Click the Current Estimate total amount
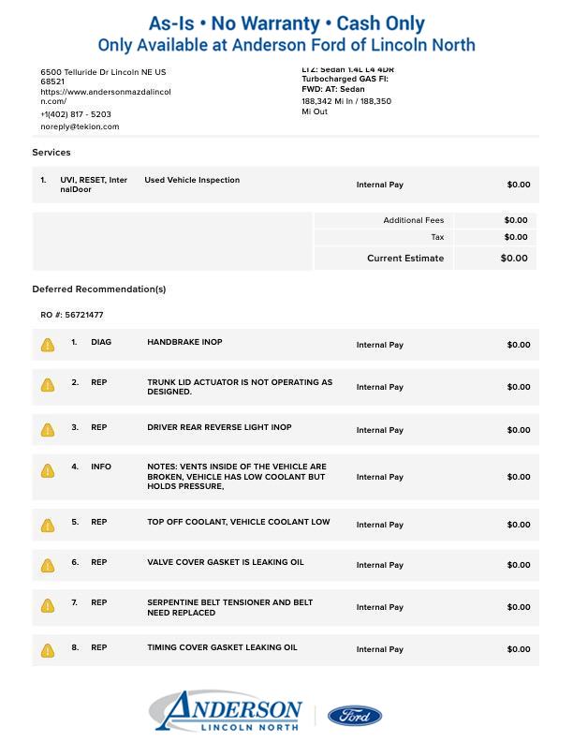Screen dimensions: 573x742 [x=513, y=259]
